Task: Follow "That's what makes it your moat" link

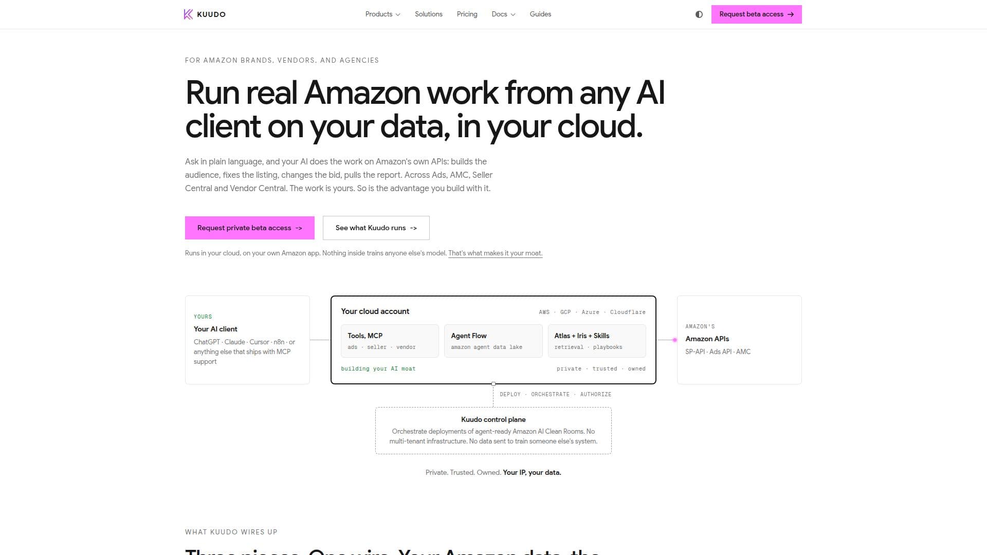Action: (x=496, y=253)
